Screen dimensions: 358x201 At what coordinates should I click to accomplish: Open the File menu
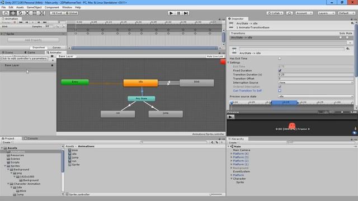4,7
